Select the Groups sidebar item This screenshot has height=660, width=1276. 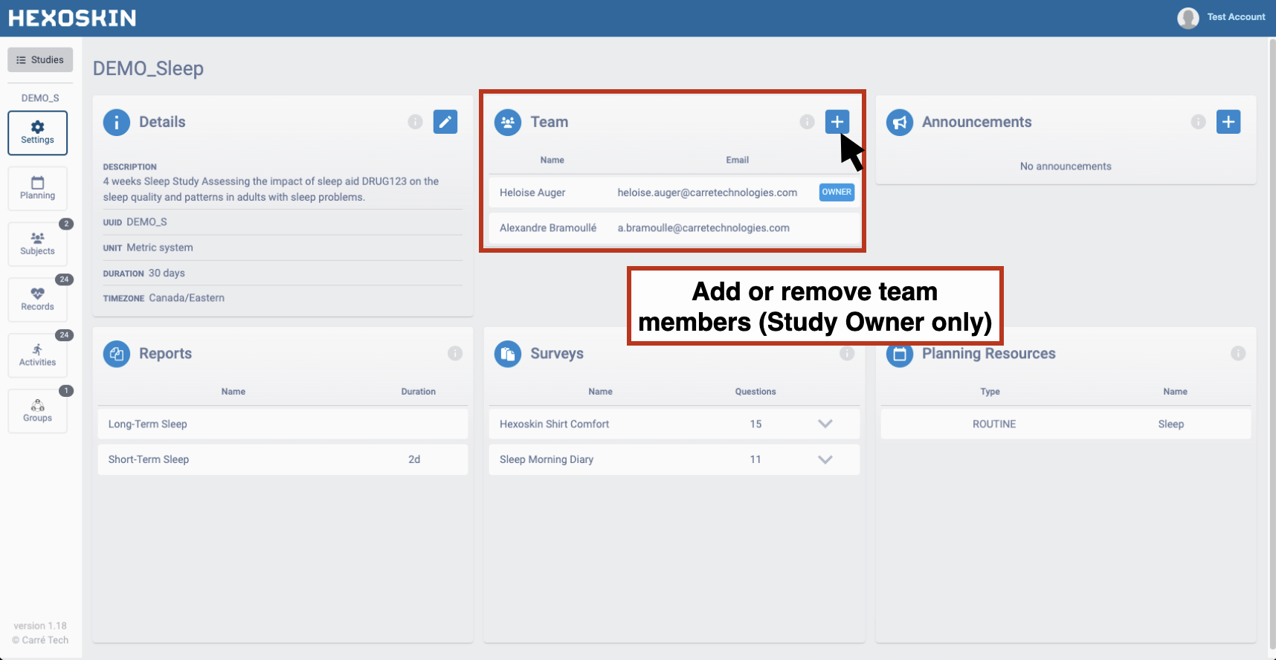pyautogui.click(x=38, y=411)
